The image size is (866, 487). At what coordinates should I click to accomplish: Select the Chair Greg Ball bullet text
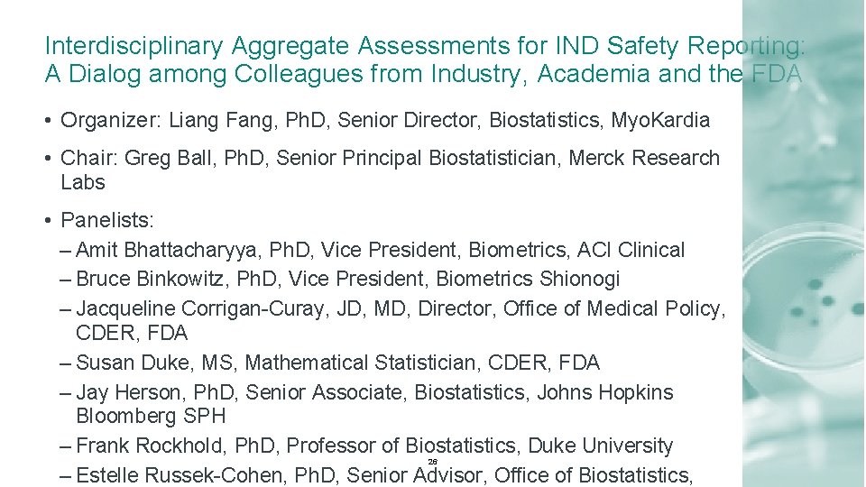[390, 158]
